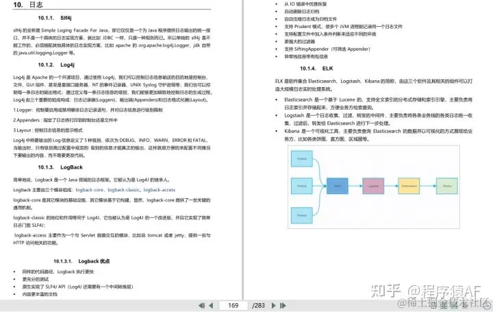The width and height of the screenshot is (493, 312).
Task: Click the line starting with 1.Logger
Action: [x=88, y=110]
